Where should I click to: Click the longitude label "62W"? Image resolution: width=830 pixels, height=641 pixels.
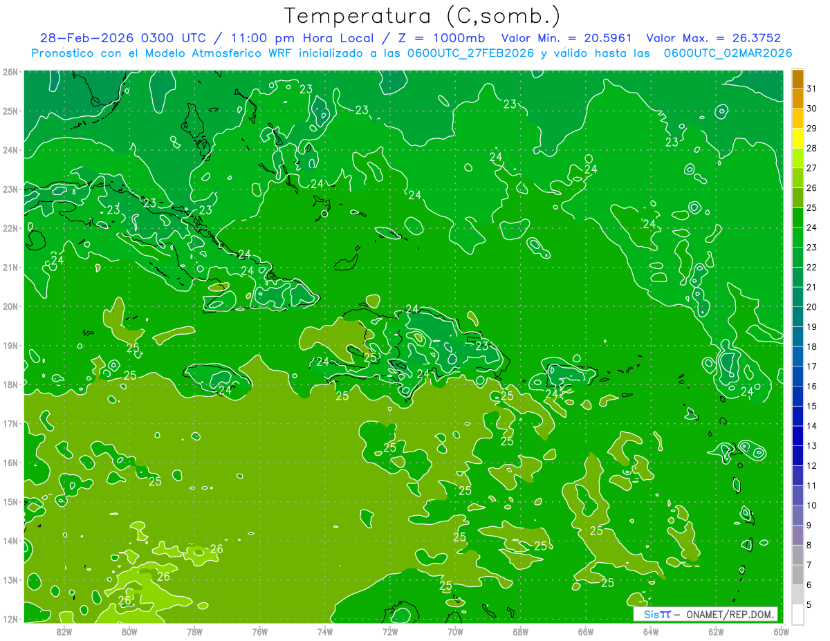[716, 631]
